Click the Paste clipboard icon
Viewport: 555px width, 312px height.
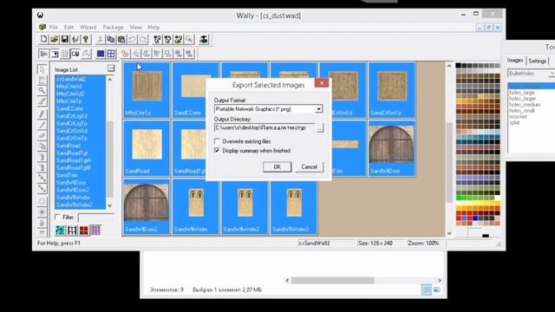click(x=121, y=39)
